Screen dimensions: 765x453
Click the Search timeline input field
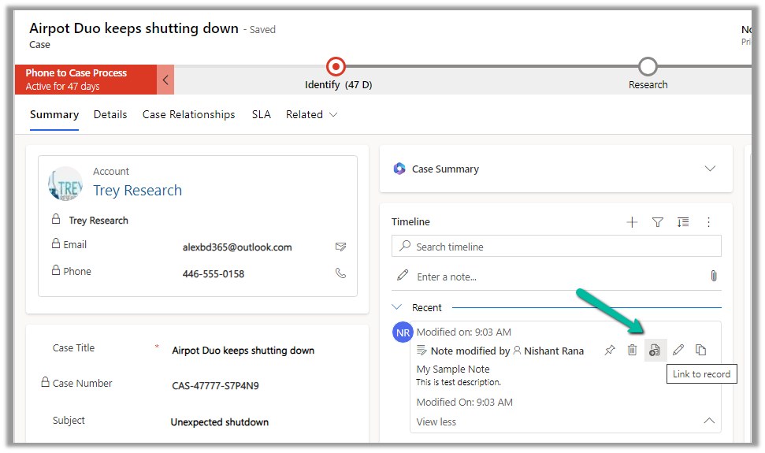point(556,247)
